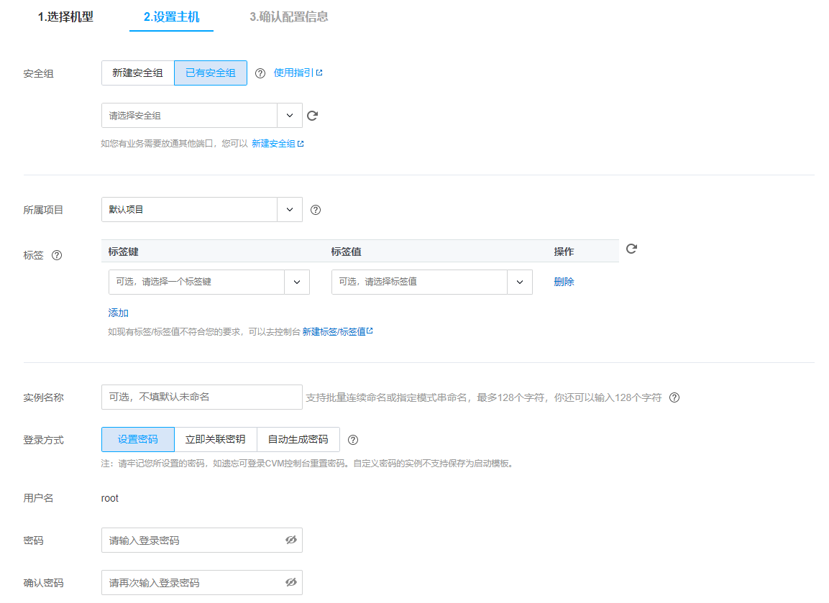
Task: Toggle visibility of 确认密码 field
Action: tap(290, 582)
